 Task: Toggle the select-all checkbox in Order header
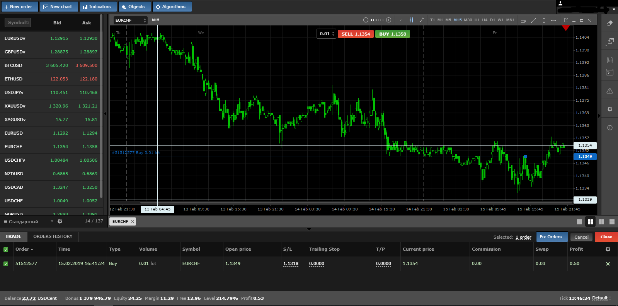[x=6, y=250]
